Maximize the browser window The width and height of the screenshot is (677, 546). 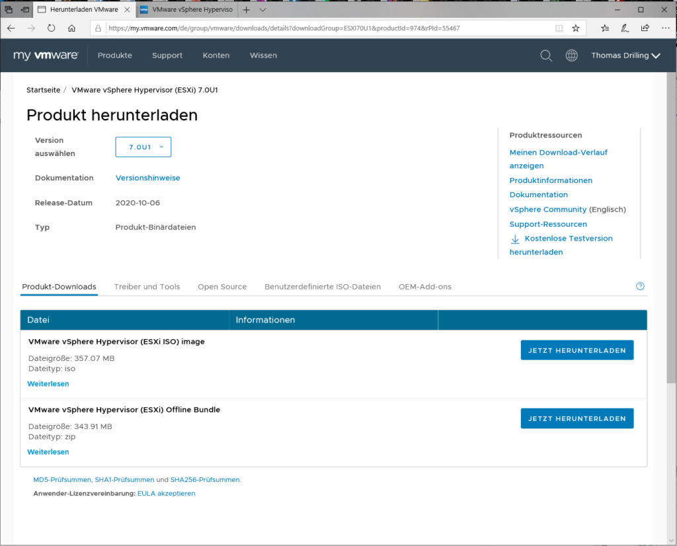click(641, 9)
